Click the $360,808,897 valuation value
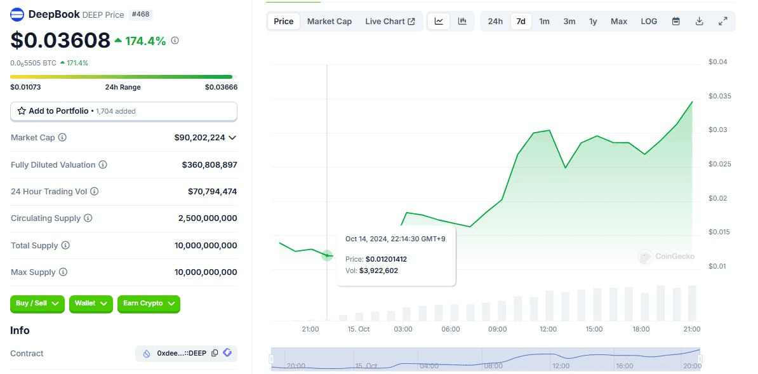 (x=209, y=164)
